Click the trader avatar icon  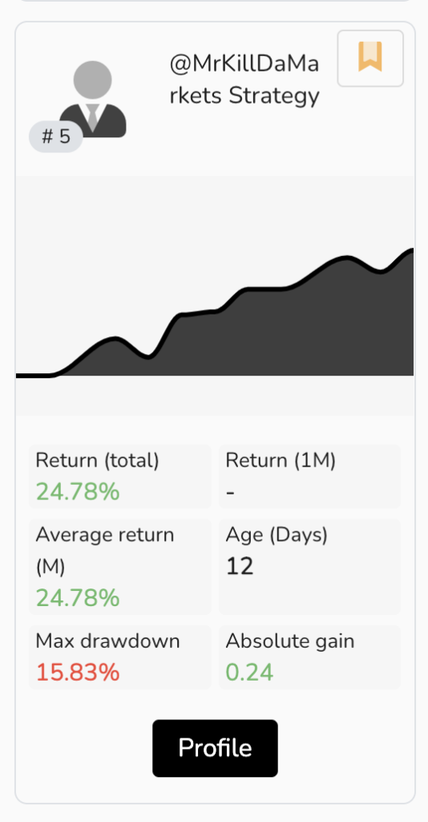[93, 99]
